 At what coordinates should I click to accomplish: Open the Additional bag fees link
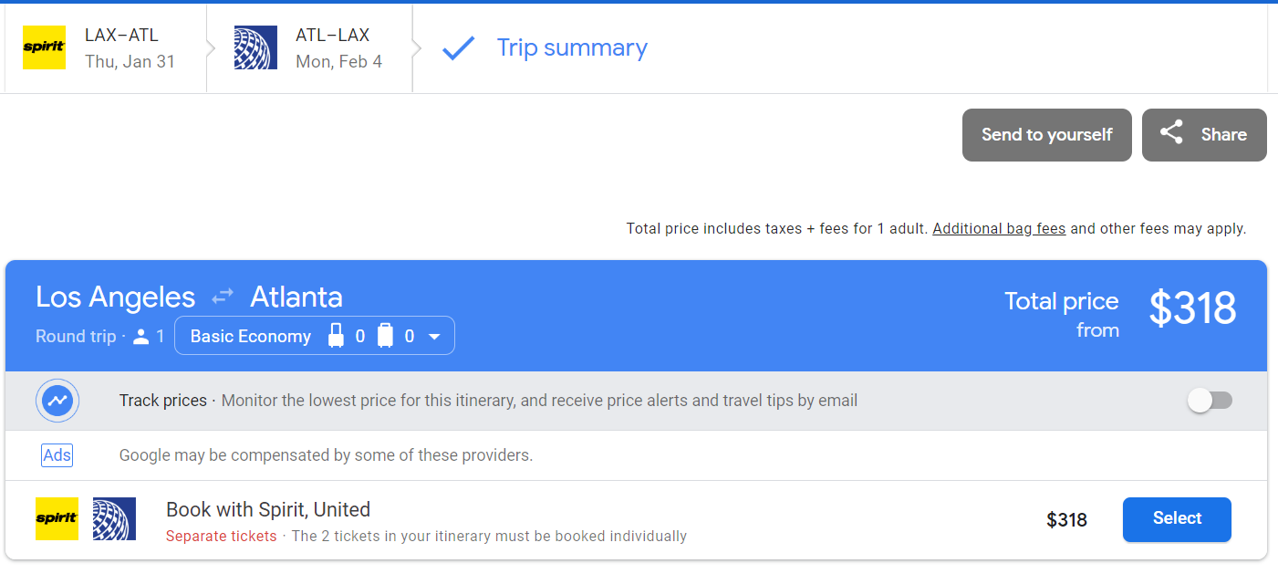(999, 228)
